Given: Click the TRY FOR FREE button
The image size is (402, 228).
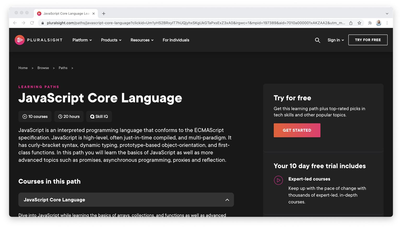Looking at the screenshot, I should point(368,40).
